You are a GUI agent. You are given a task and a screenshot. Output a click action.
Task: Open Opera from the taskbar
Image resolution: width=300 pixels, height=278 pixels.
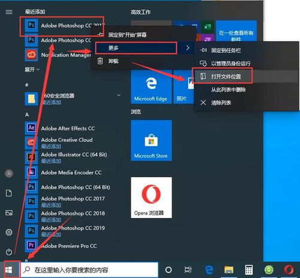(x=289, y=270)
